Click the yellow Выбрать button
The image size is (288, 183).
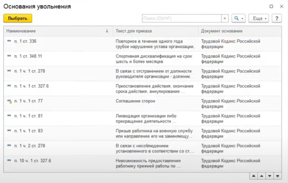[x=18, y=19]
